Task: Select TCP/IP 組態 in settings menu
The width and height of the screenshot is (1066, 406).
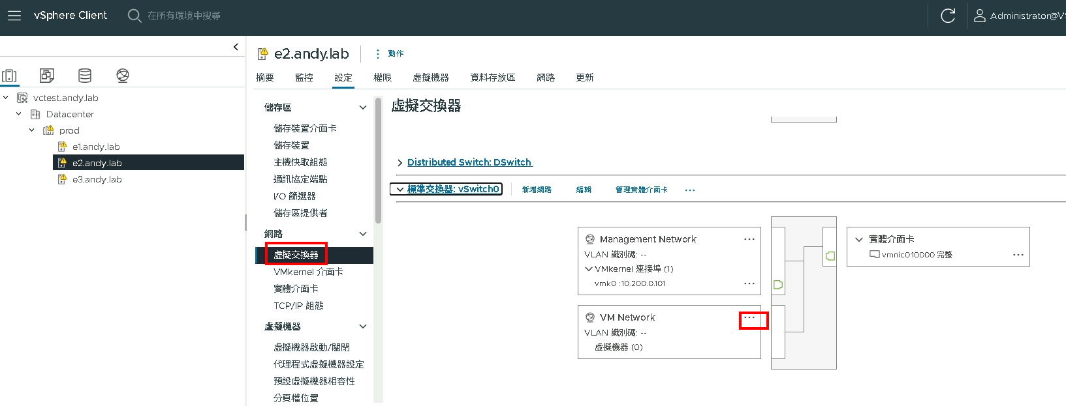Action: [x=298, y=306]
